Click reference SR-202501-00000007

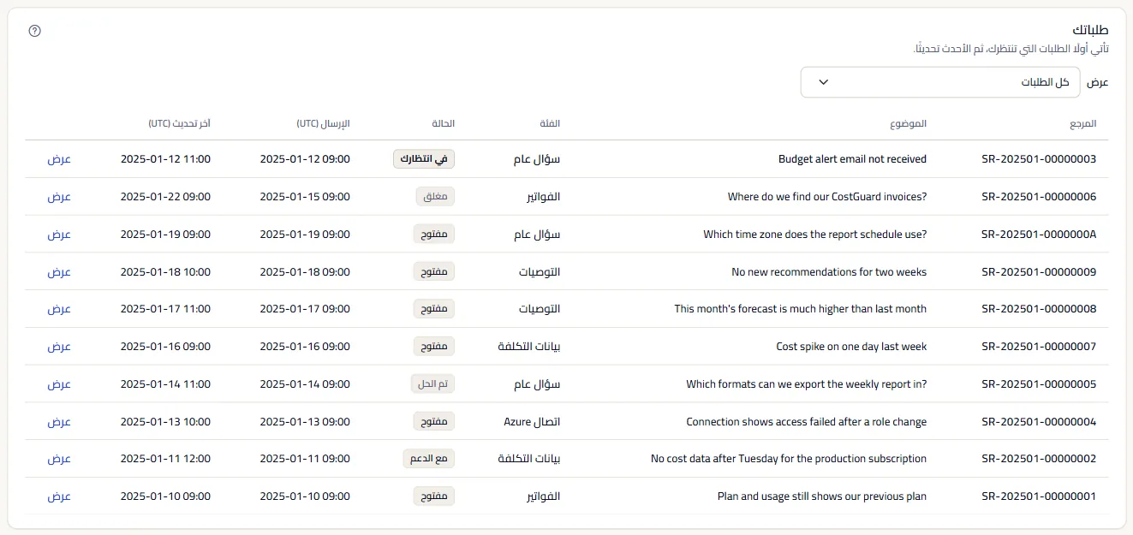click(x=1039, y=347)
